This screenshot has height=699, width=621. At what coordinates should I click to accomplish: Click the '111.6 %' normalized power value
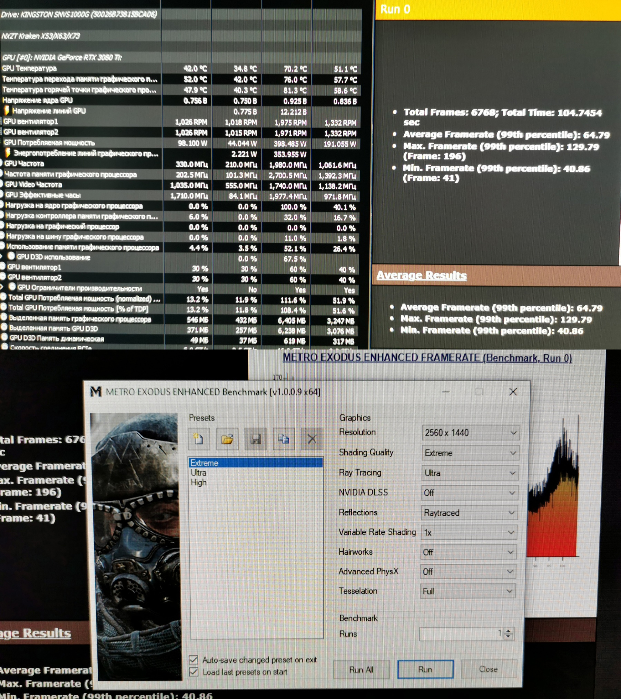click(x=293, y=300)
